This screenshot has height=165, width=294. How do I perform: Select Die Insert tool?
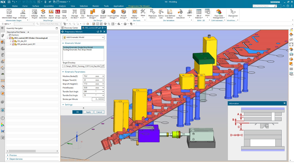(83, 14)
